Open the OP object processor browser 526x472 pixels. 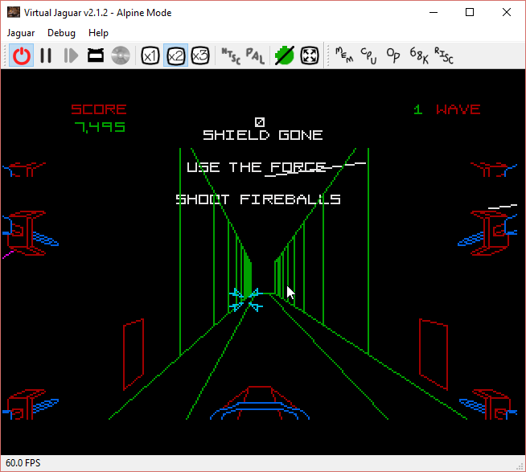click(393, 55)
